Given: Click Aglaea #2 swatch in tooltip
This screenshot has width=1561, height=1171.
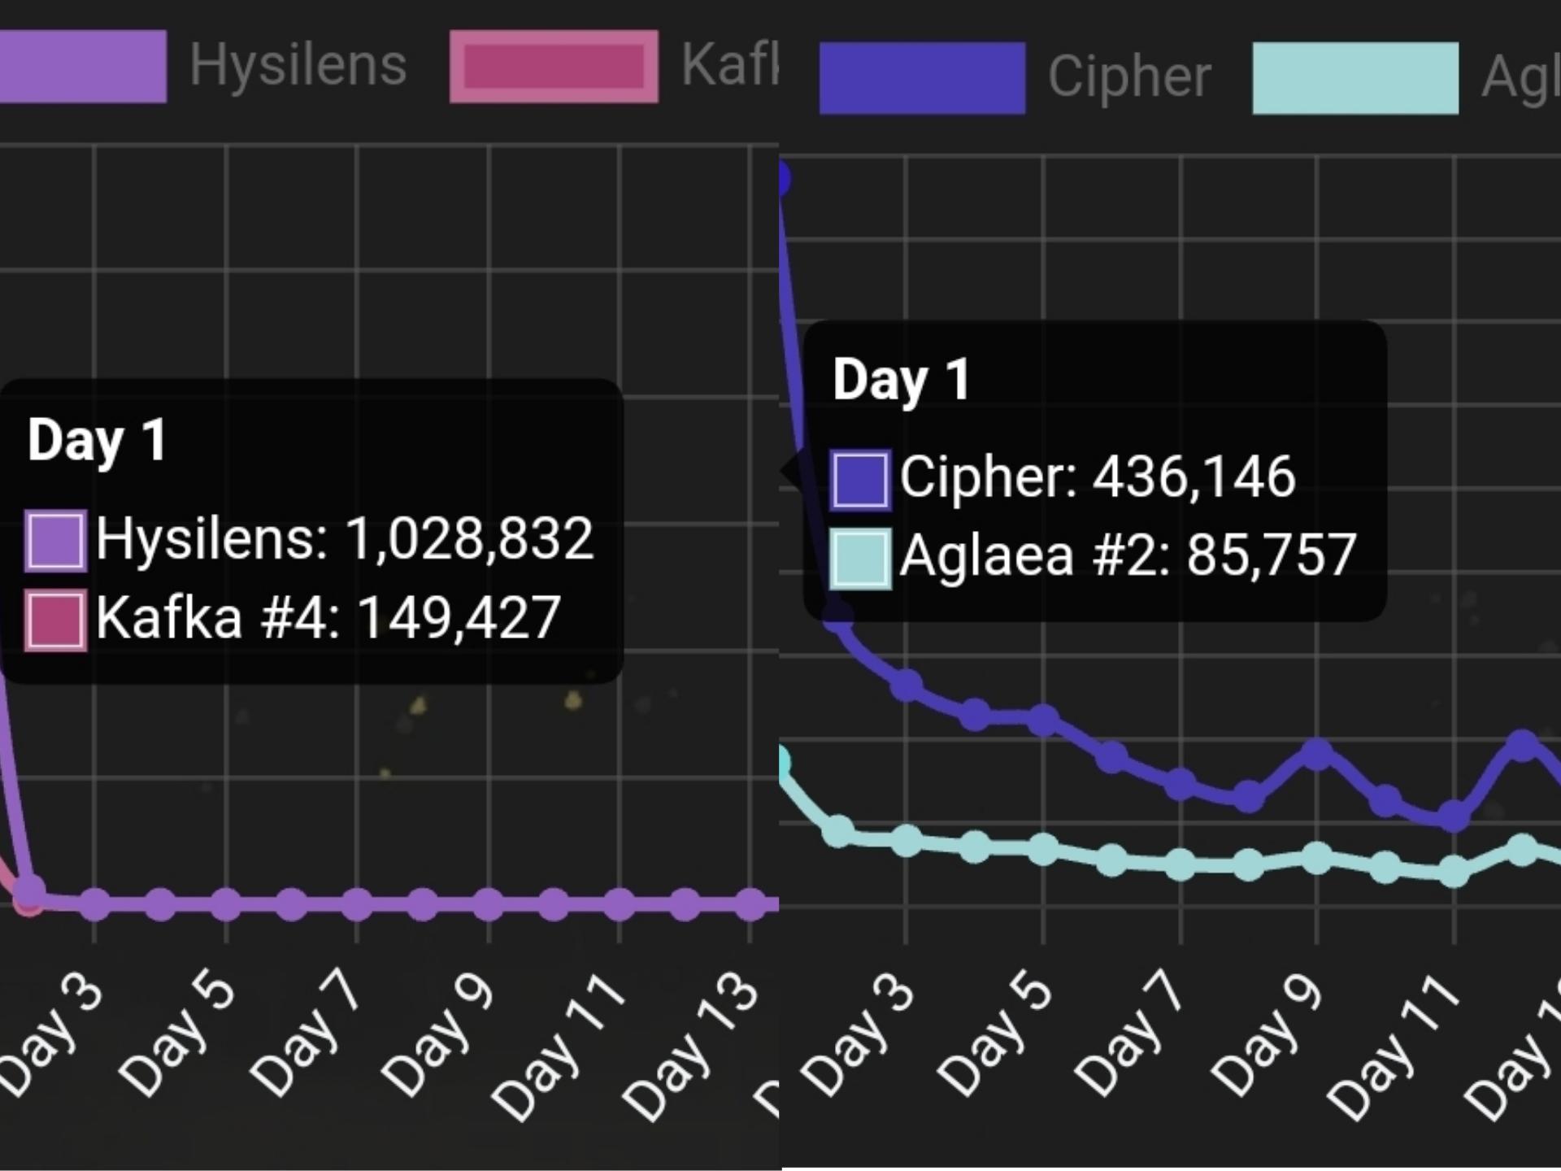Looking at the screenshot, I should tap(860, 558).
